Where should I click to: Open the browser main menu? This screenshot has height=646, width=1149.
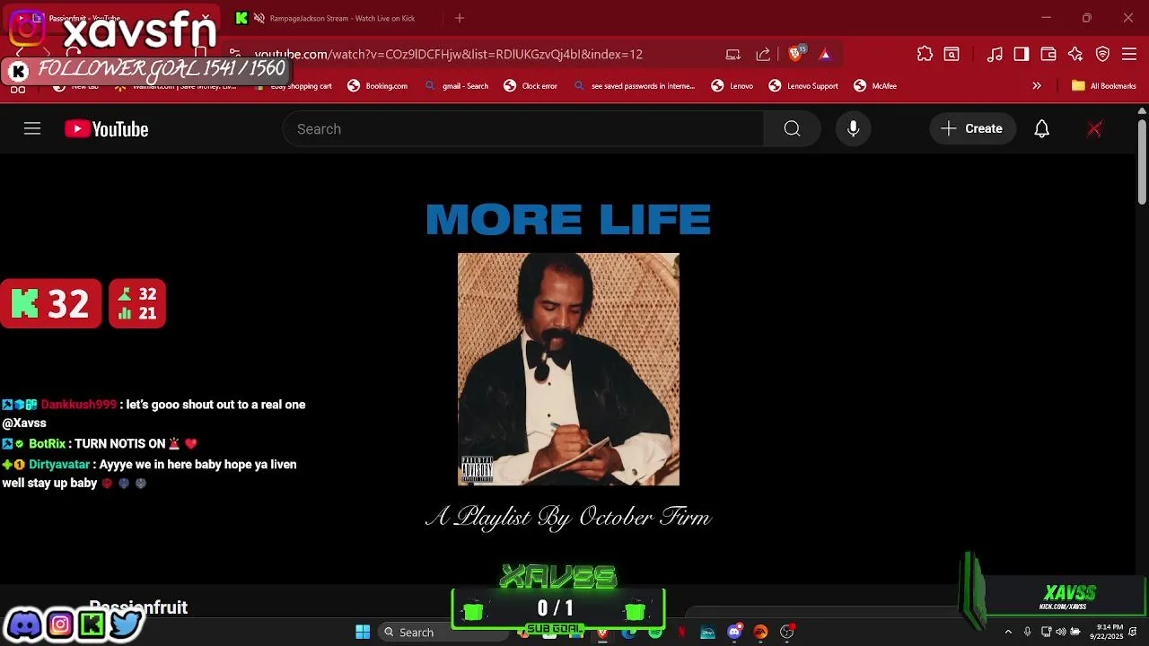1130,55
